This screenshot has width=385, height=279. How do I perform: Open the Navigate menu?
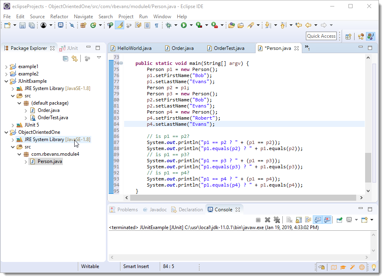click(x=84, y=17)
